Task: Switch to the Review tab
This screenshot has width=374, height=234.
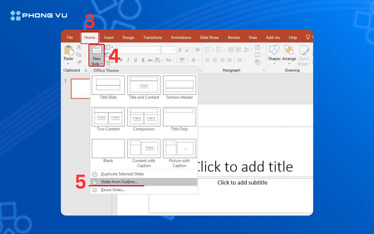Action: [234, 37]
